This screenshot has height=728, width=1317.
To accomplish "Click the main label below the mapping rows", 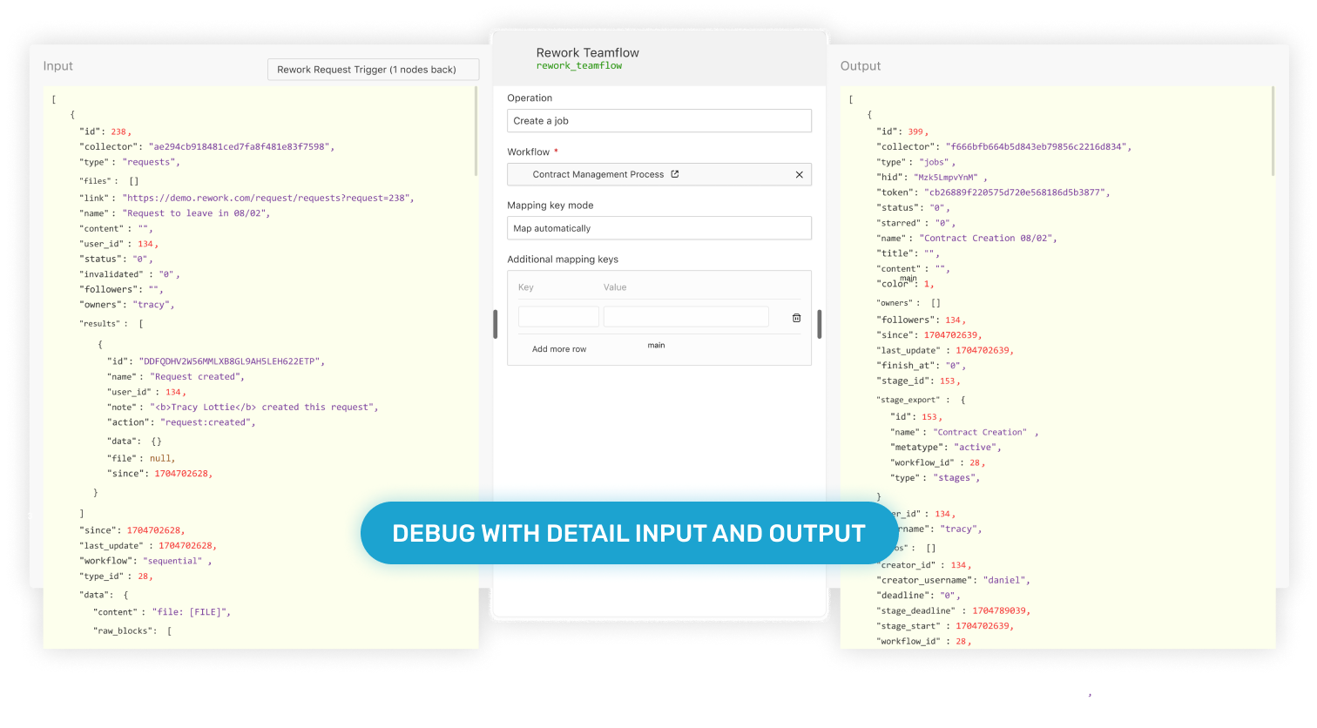I will (x=657, y=345).
